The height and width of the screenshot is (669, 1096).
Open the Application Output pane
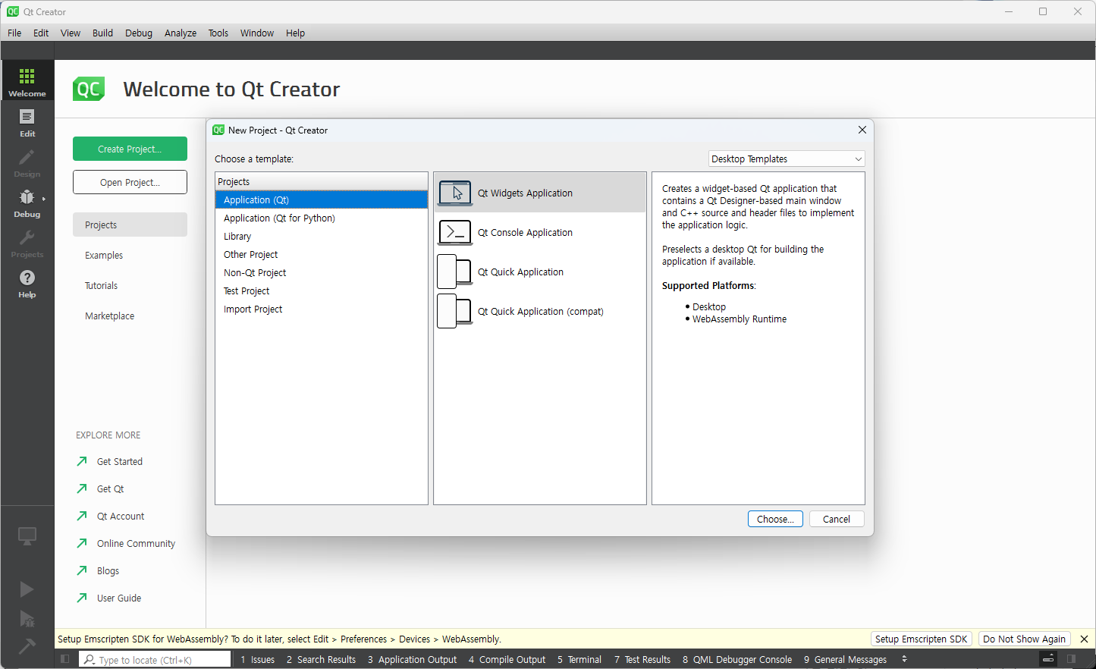tap(412, 659)
